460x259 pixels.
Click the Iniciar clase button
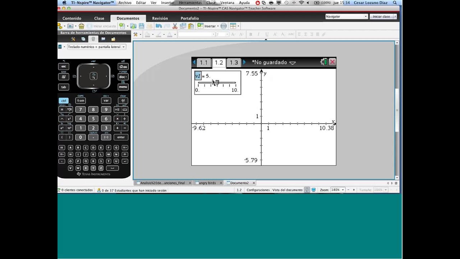(381, 17)
